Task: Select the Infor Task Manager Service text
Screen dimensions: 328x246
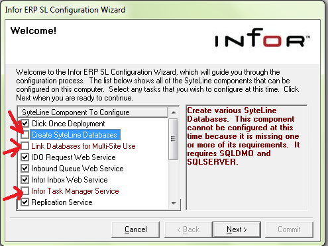Action: (x=75, y=191)
